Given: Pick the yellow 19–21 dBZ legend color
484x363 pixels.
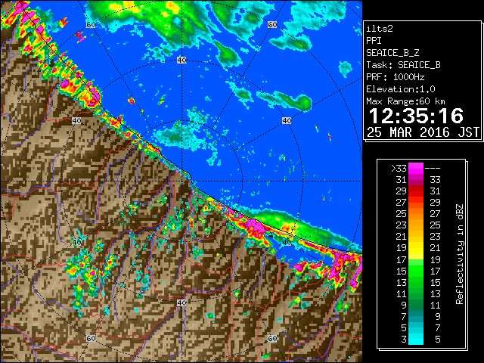Looking at the screenshot, I should click(416, 248).
